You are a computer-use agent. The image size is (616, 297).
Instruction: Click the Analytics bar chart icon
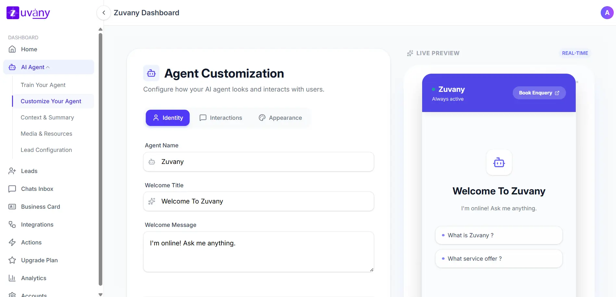[12, 278]
